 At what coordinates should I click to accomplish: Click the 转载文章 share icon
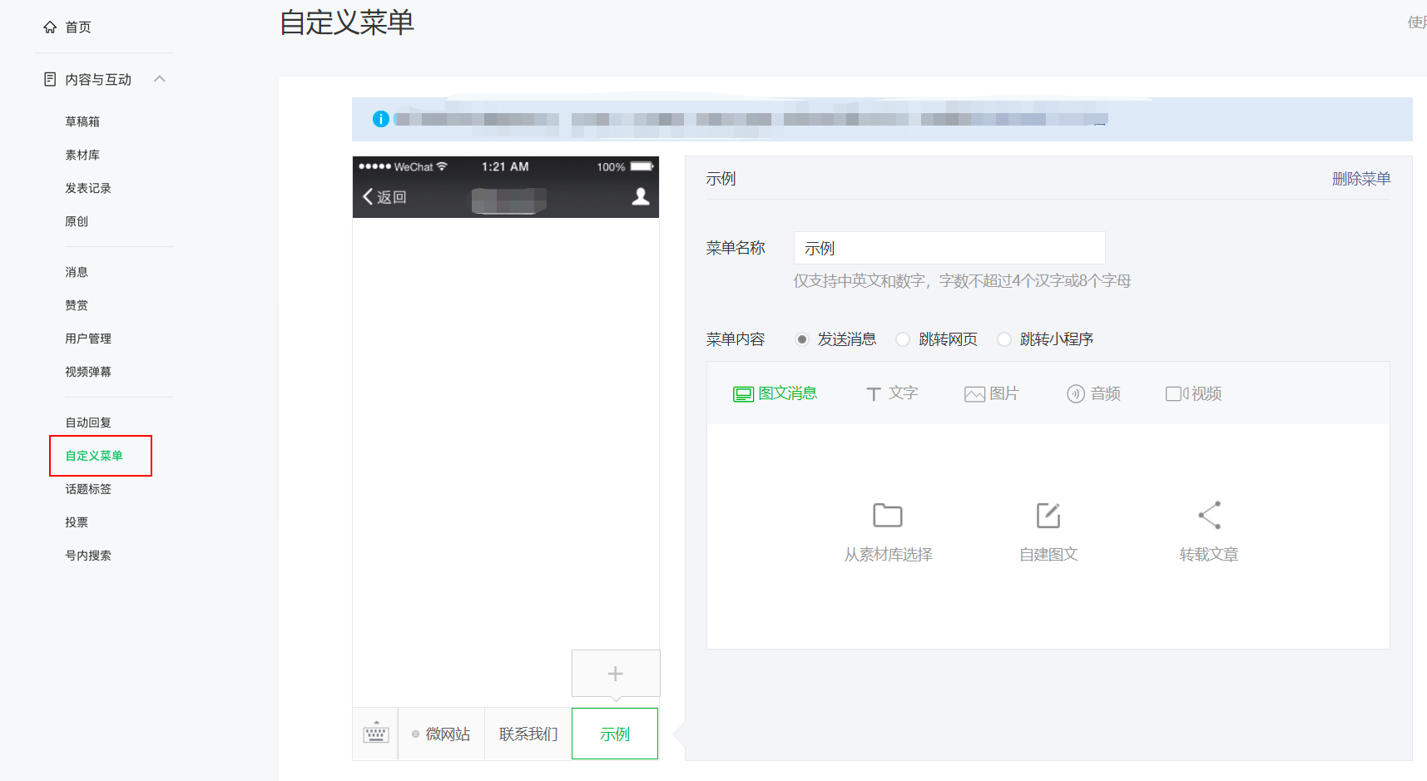[x=1209, y=516]
